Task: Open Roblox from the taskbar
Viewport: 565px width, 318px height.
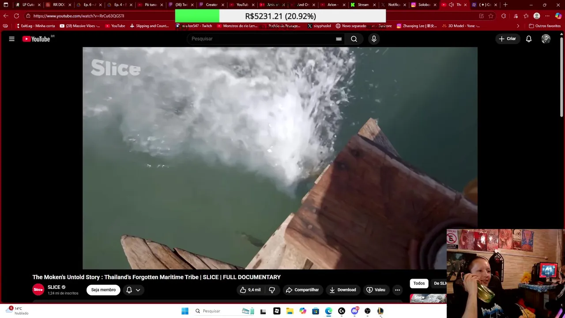Action: click(277, 311)
